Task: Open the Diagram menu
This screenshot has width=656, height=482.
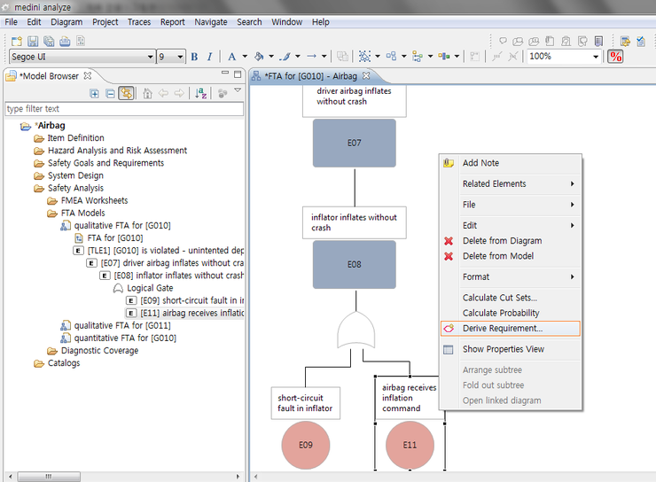Action: (x=66, y=22)
